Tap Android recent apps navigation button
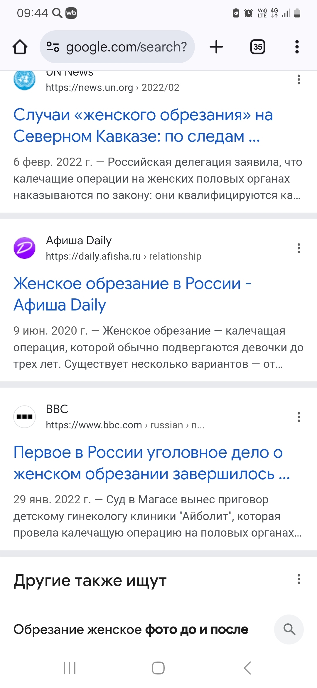317x688 pixels. [x=70, y=668]
